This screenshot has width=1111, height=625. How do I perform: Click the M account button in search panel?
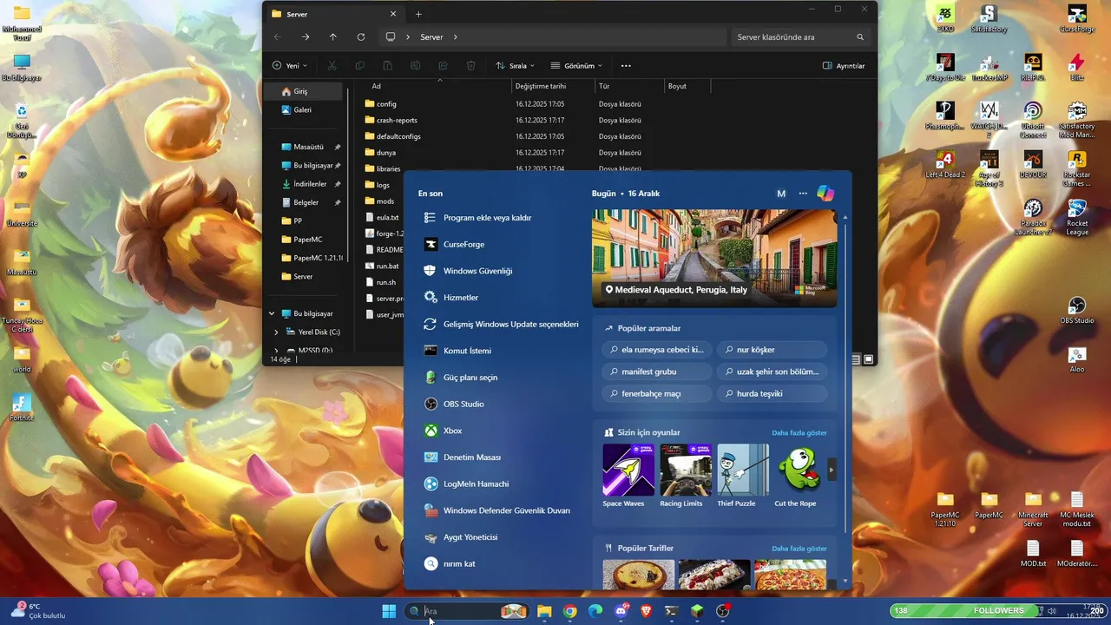click(x=781, y=194)
